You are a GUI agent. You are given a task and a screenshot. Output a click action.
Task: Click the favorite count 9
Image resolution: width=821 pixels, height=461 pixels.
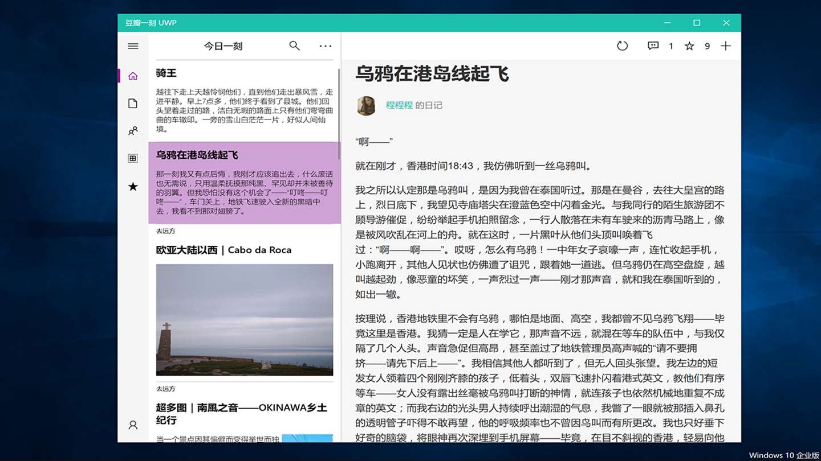(707, 46)
